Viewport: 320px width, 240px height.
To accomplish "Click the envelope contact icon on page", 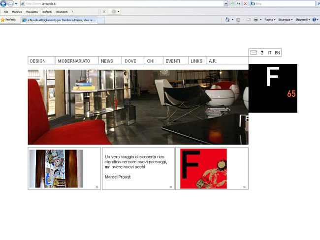I will (x=254, y=53).
